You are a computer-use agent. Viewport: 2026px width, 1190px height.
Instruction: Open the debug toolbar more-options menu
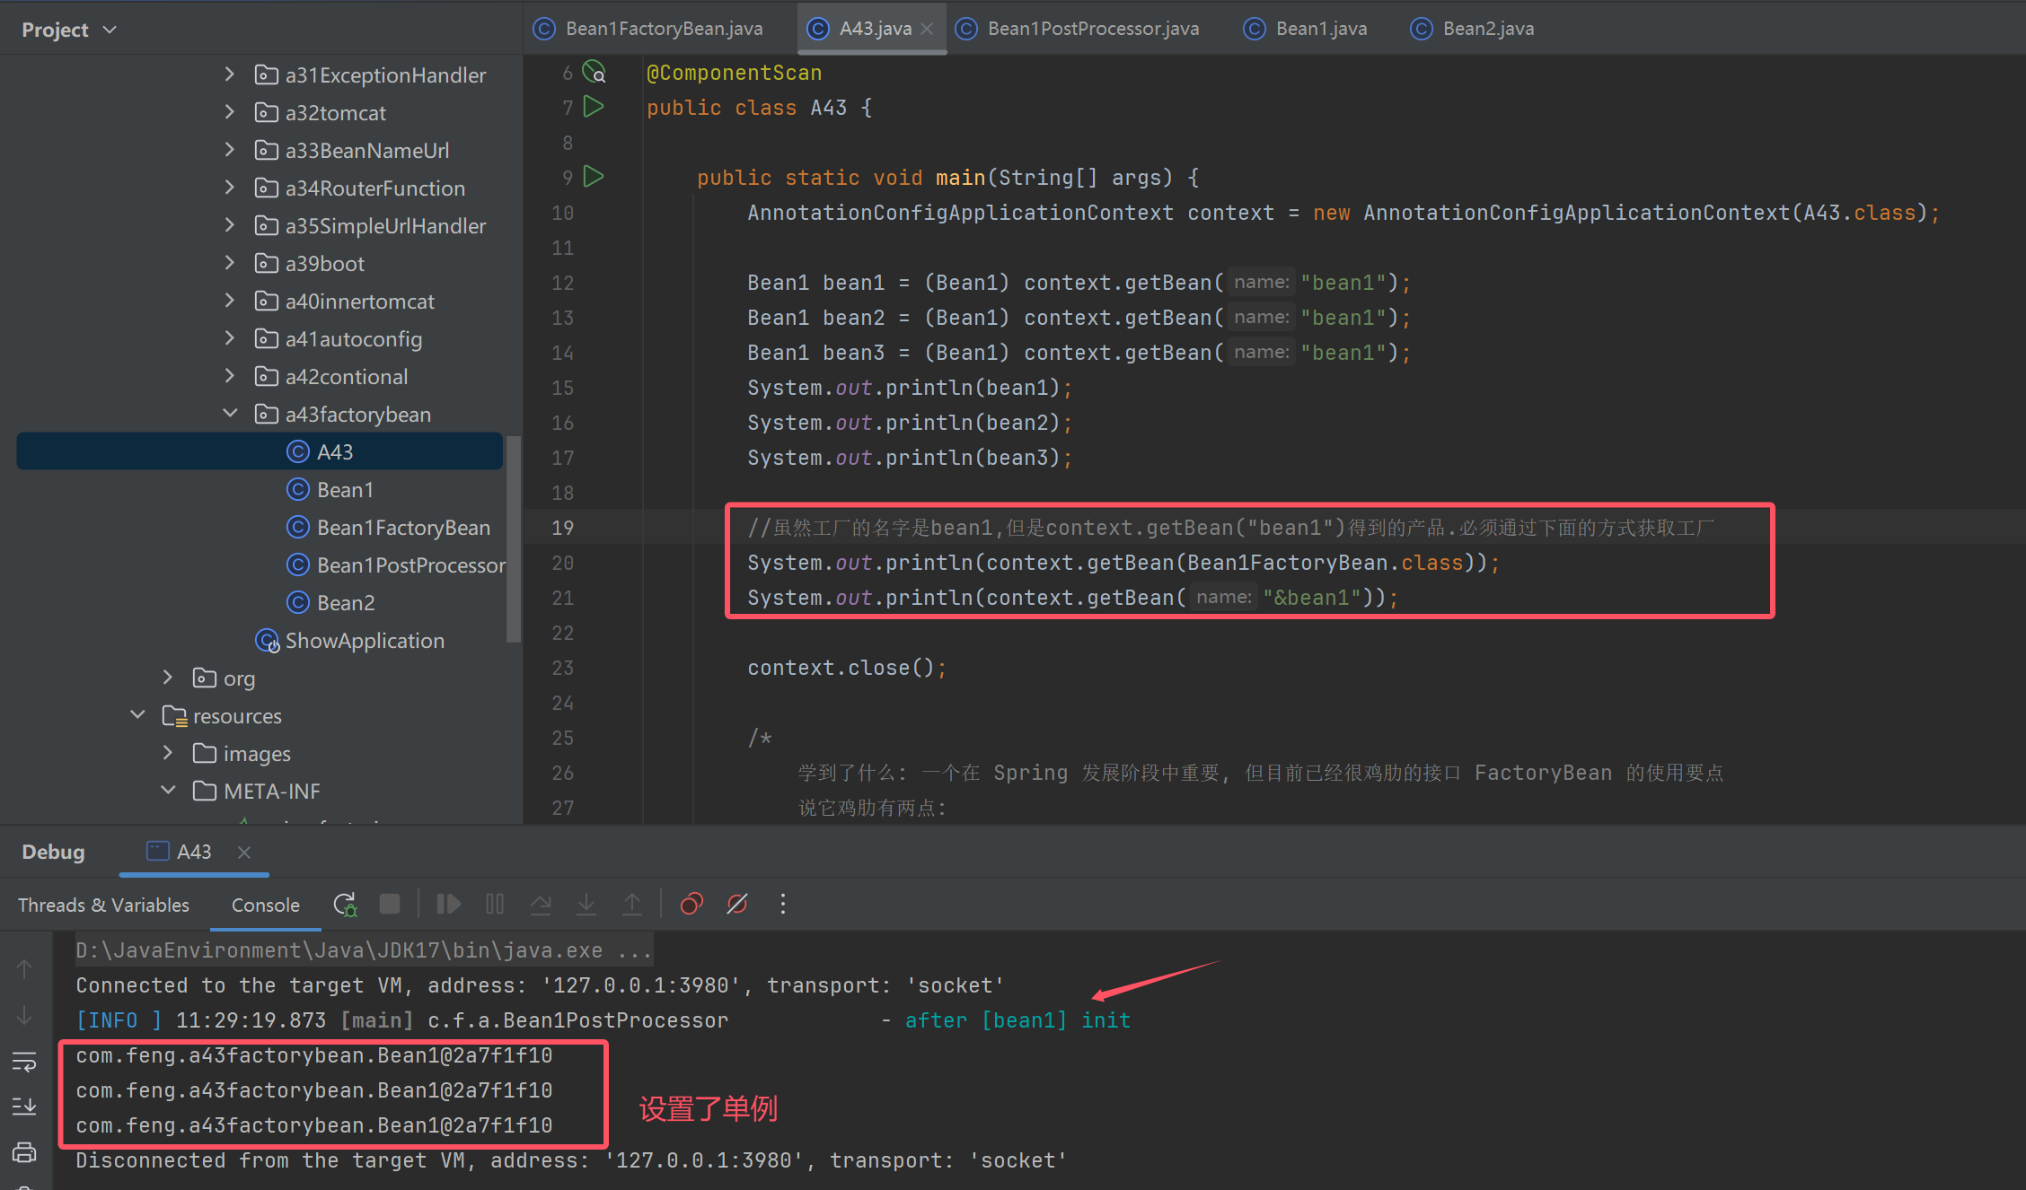tap(783, 904)
